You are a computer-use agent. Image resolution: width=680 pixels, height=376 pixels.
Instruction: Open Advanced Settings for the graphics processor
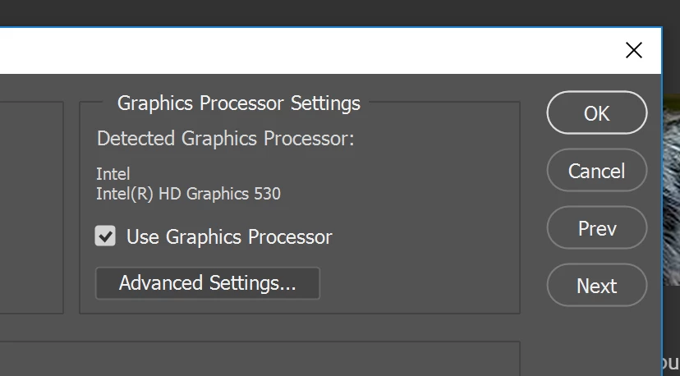[x=207, y=283]
